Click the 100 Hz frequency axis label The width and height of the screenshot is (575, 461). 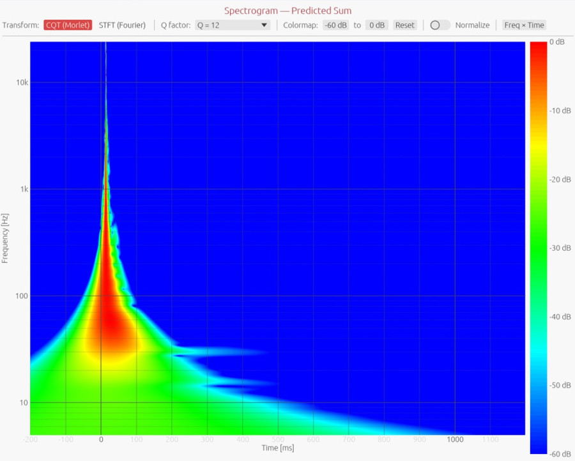click(22, 296)
